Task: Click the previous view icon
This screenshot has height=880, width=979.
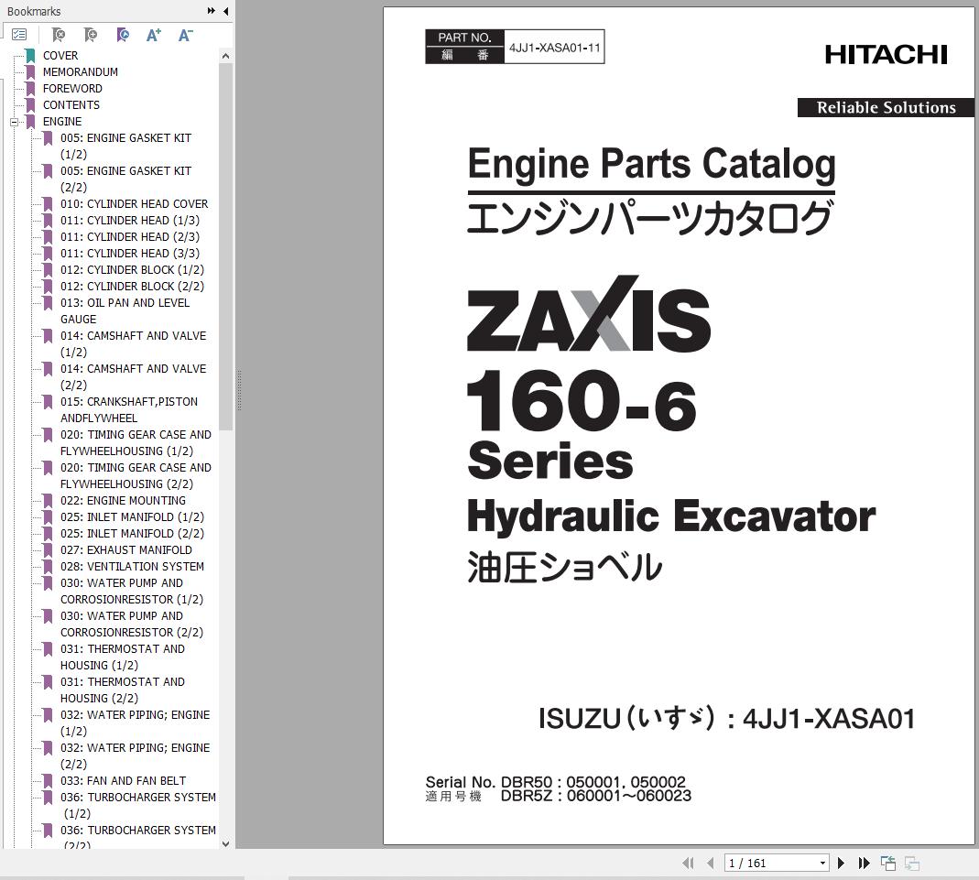Action: 887,864
